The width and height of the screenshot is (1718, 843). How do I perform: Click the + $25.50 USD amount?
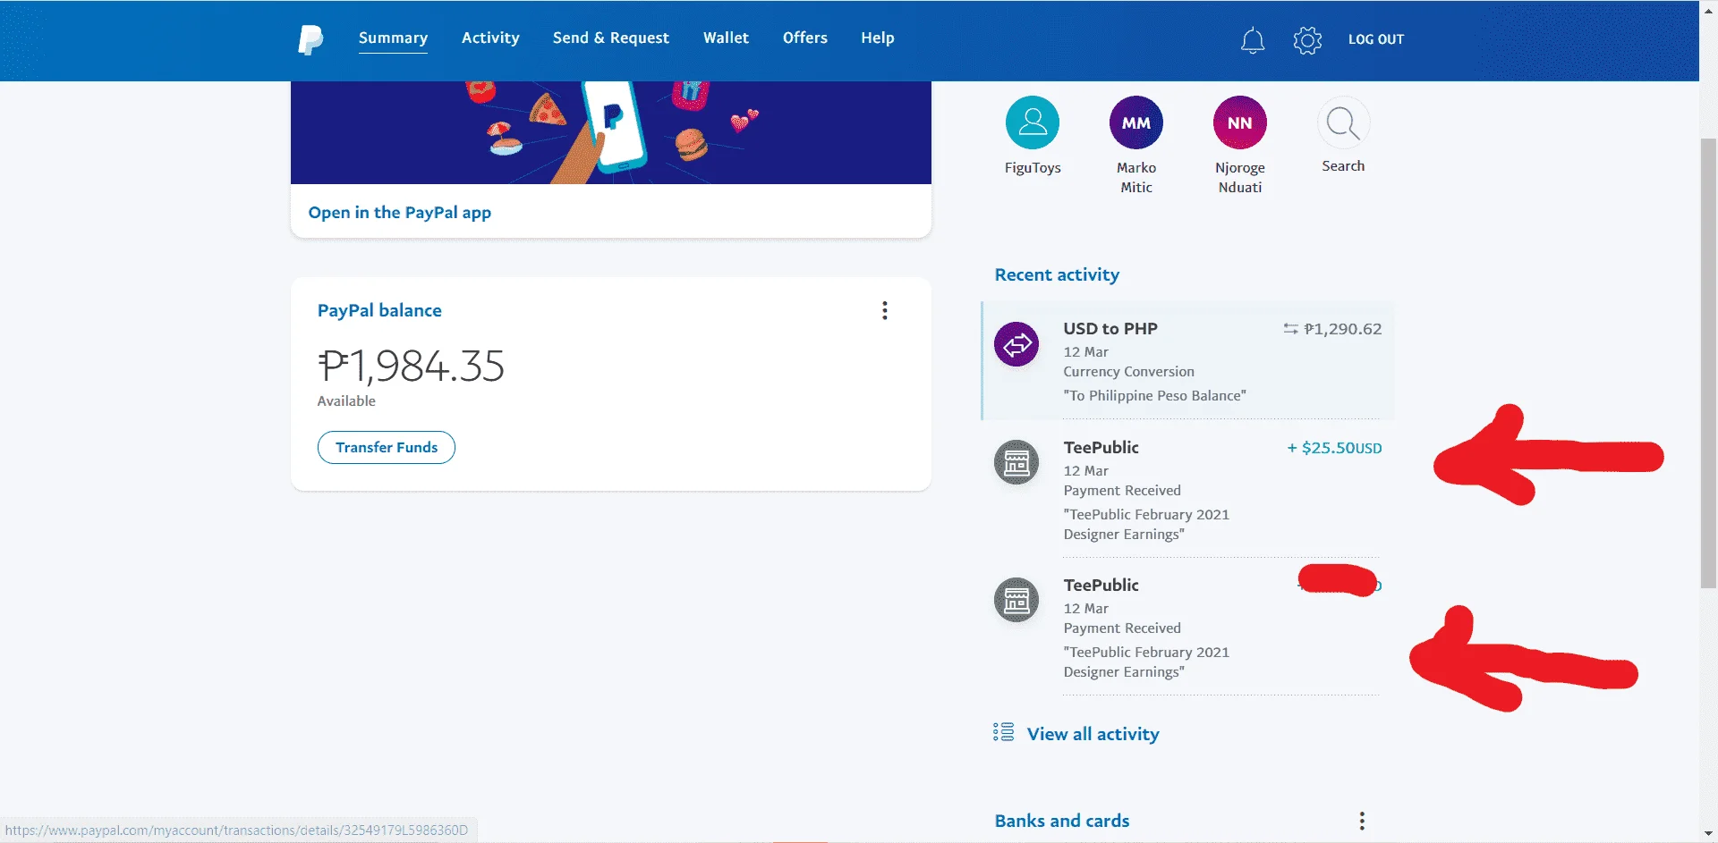1334,448
